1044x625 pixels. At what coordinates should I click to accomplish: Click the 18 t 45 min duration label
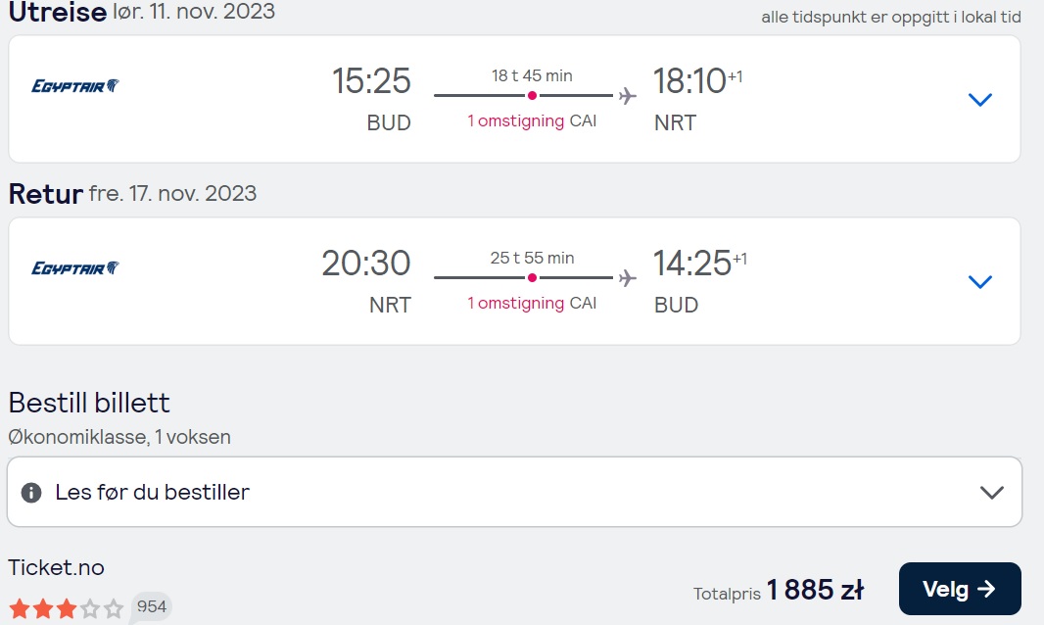click(x=532, y=76)
